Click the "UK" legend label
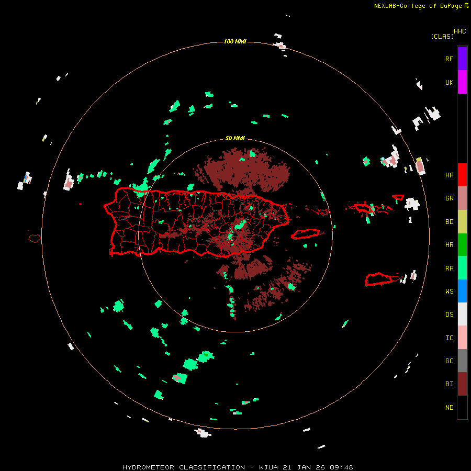 pyautogui.click(x=449, y=82)
